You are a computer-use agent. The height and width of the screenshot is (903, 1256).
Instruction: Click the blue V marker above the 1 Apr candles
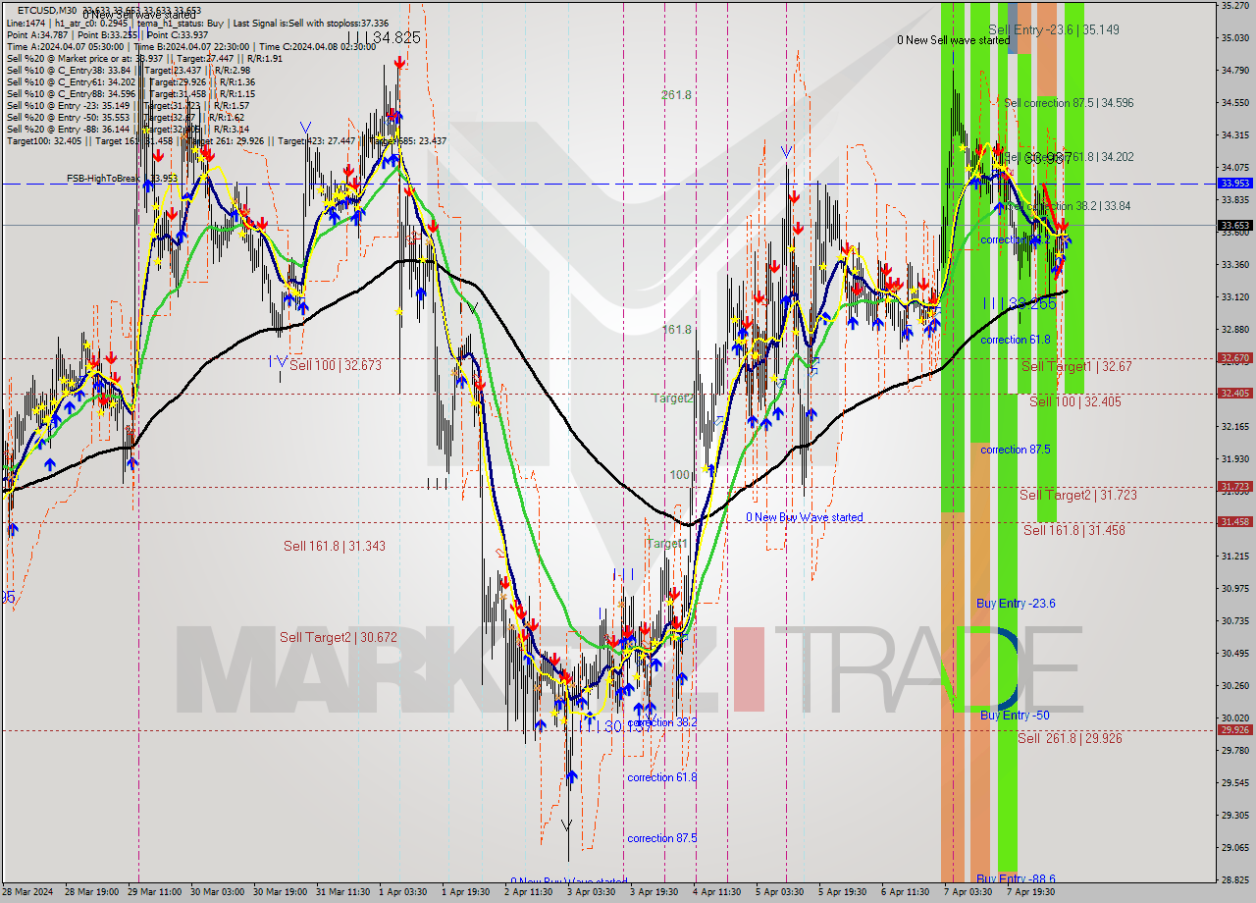tap(307, 128)
